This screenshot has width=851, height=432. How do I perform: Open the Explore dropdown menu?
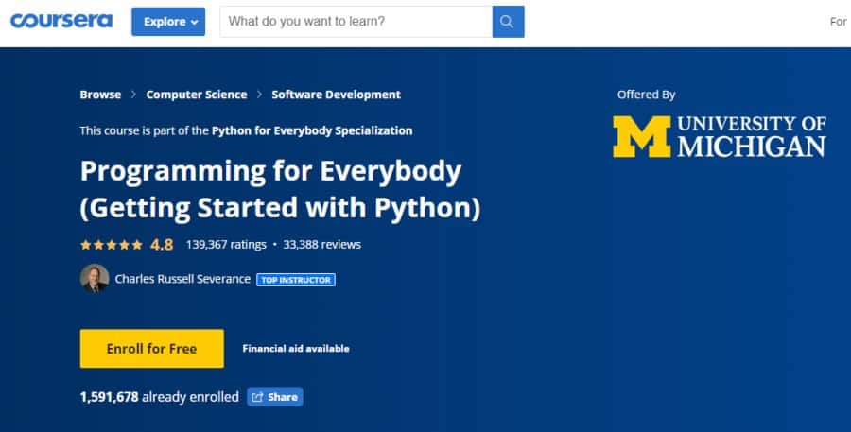click(x=168, y=22)
